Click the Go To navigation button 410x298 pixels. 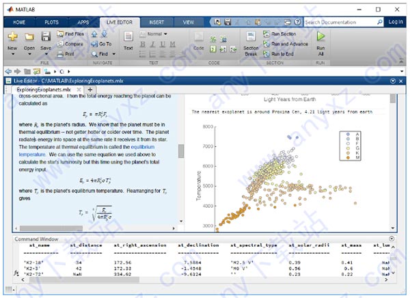101,44
